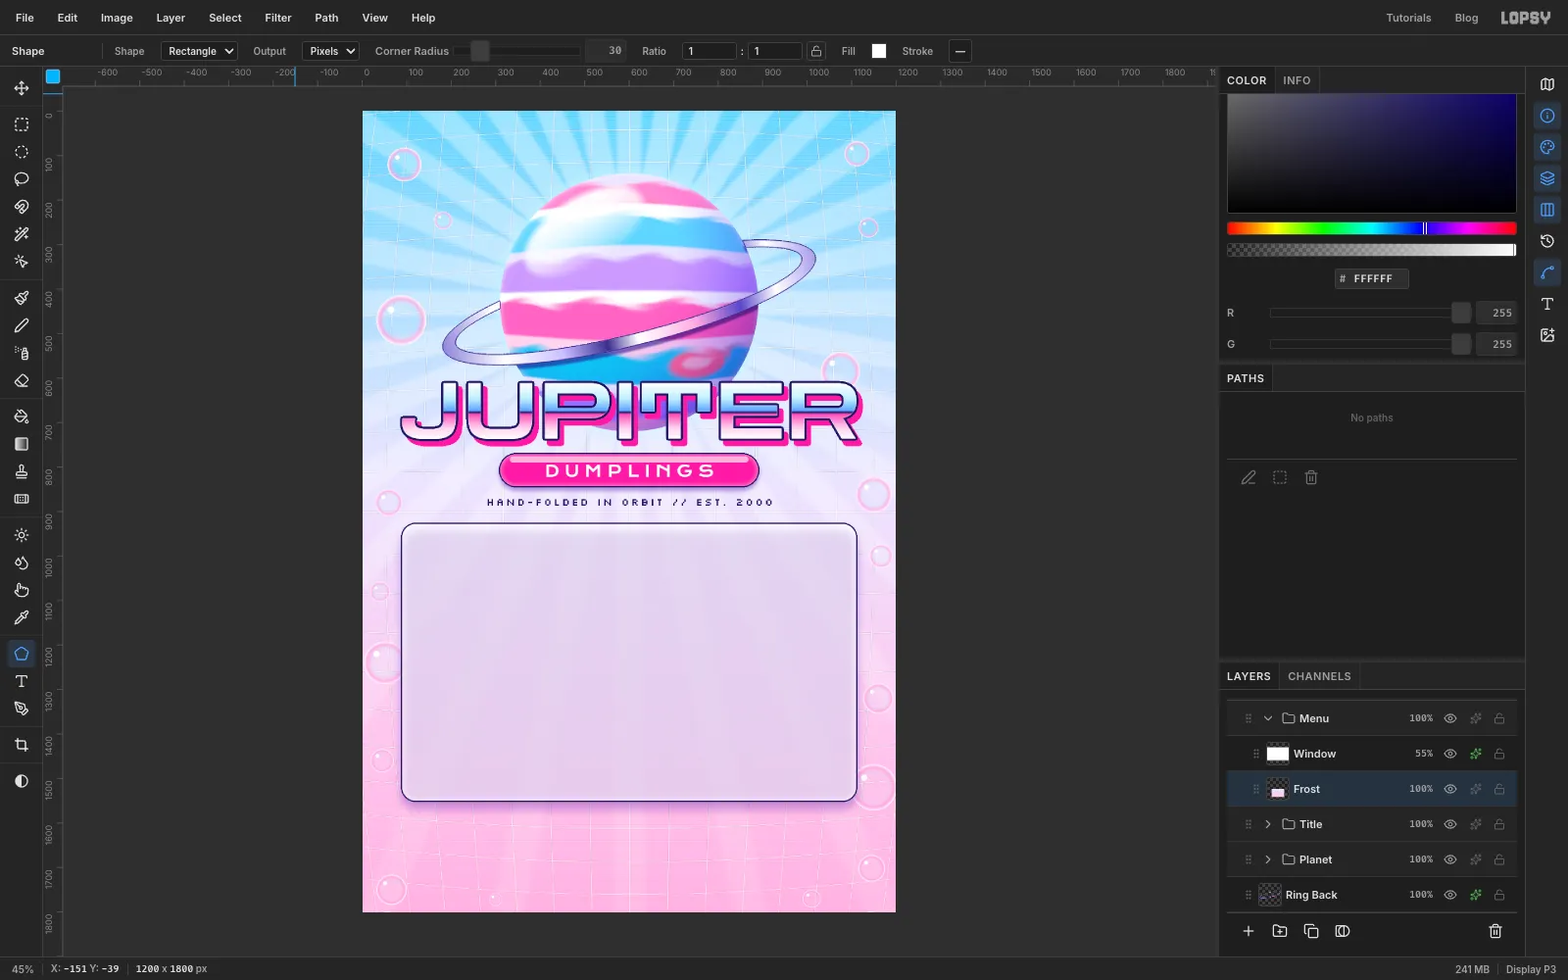Screen dimensions: 1568x980
Task: Select the Rectangular Marquee tool
Action: [22, 124]
